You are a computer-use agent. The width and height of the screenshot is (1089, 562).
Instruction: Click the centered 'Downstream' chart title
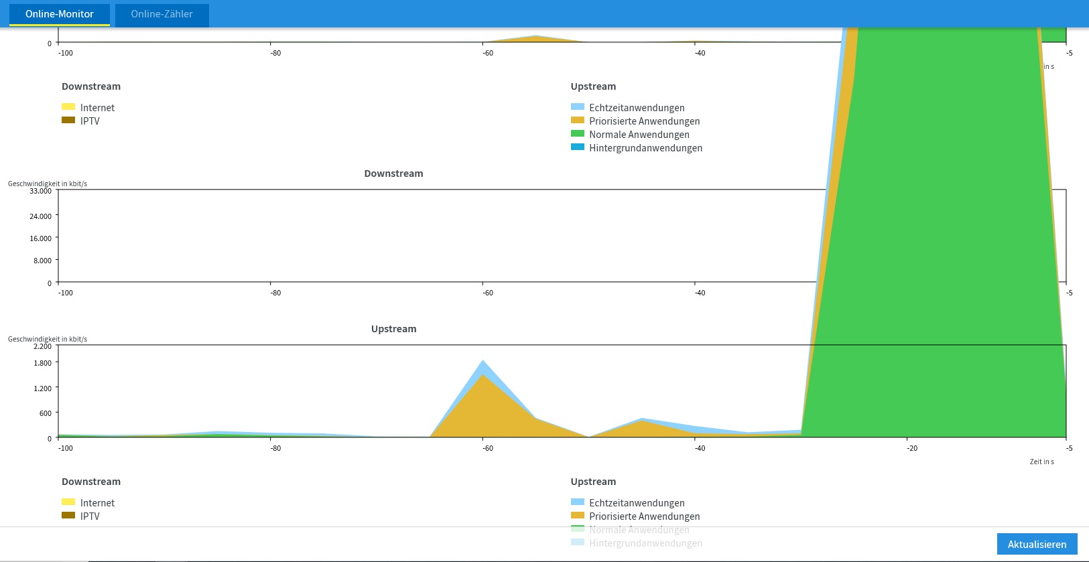[393, 173]
